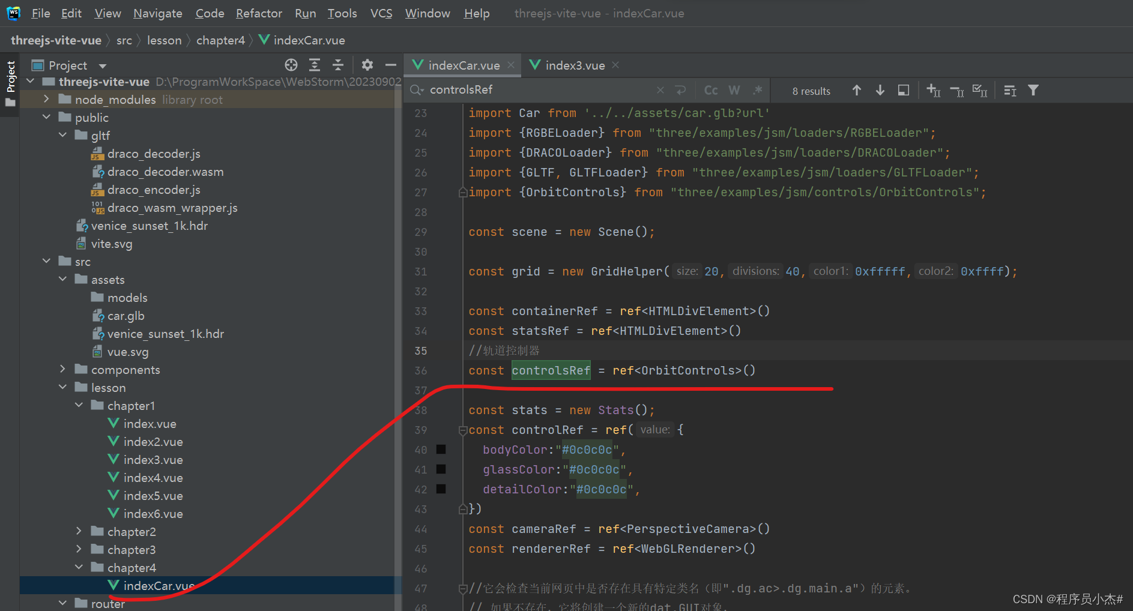The width and height of the screenshot is (1133, 611).
Task: Click the highlighted controlsRef variable on line 36
Action: pos(551,370)
